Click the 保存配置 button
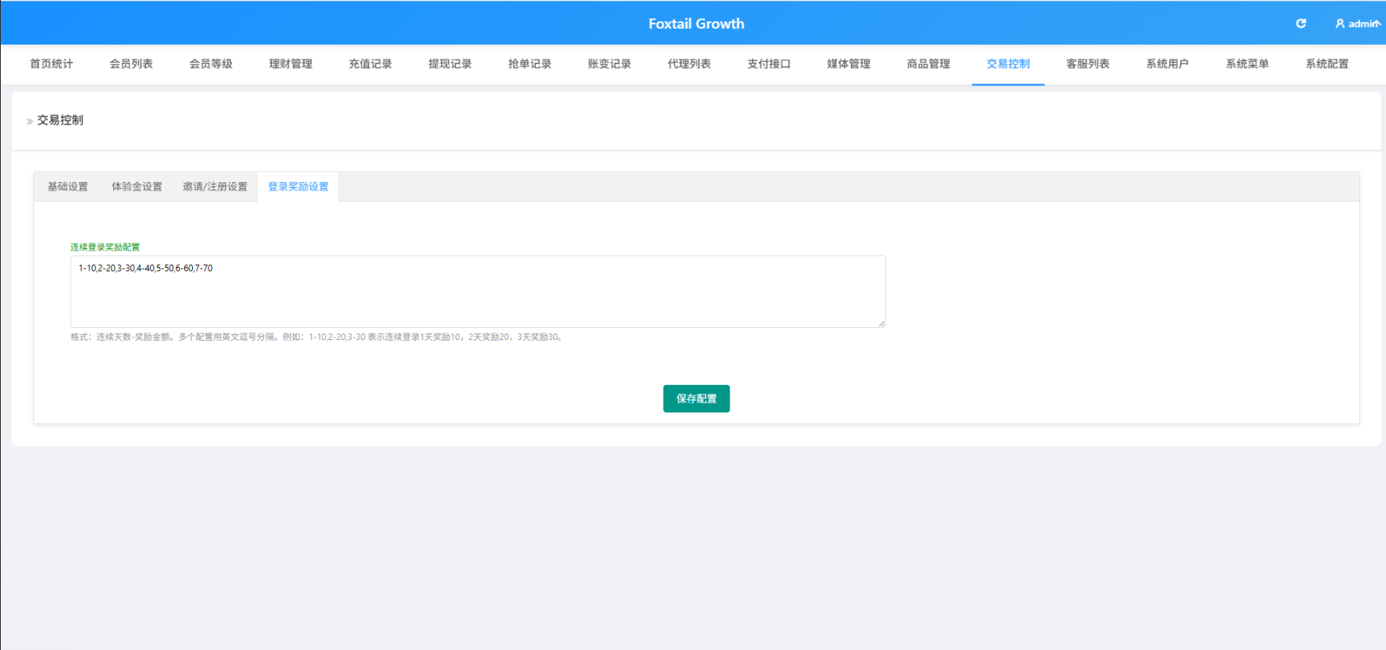 (696, 399)
